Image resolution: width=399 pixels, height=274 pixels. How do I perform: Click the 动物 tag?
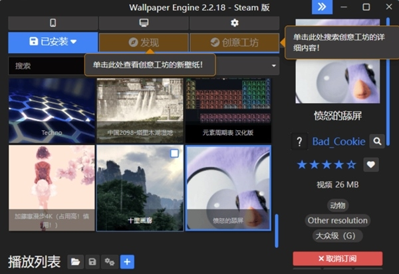point(338,205)
